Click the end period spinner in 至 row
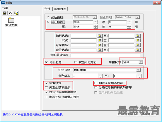Screen dimensions: 162x122 click(x=129, y=27)
